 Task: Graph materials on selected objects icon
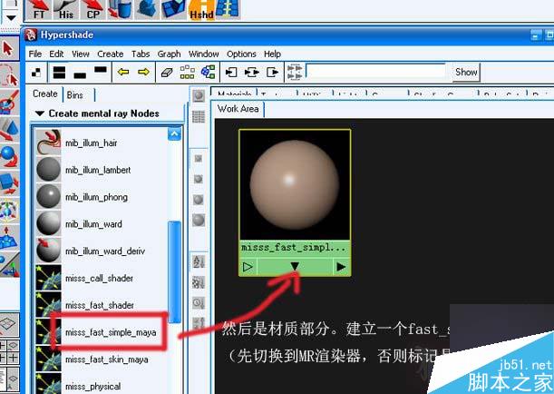pyautogui.click(x=209, y=72)
